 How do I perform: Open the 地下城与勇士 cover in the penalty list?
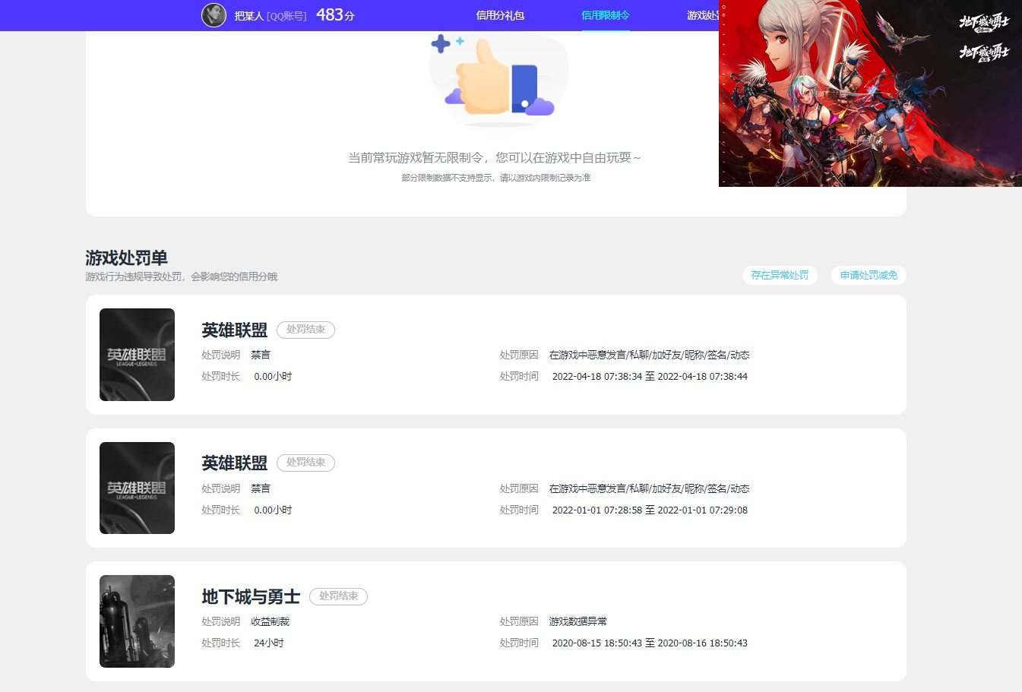click(x=137, y=621)
